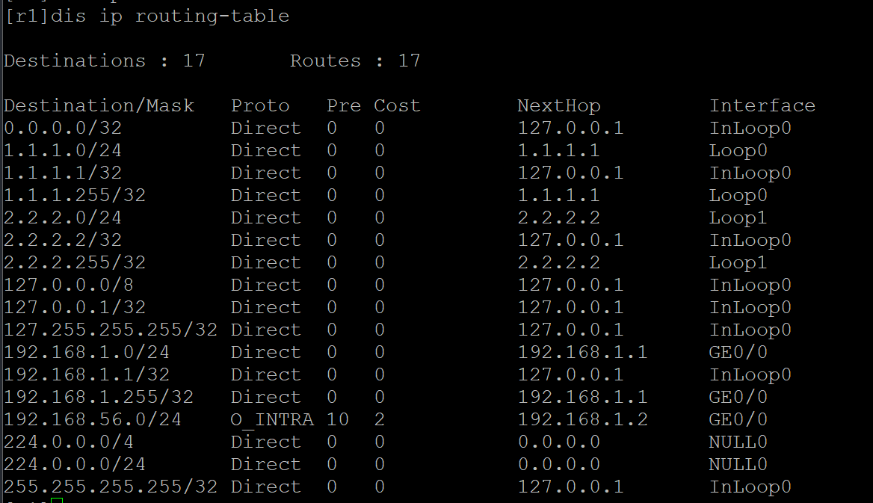Select the 0.0.0.0/32 destination entry
This screenshot has width=873, height=503.
63,128
